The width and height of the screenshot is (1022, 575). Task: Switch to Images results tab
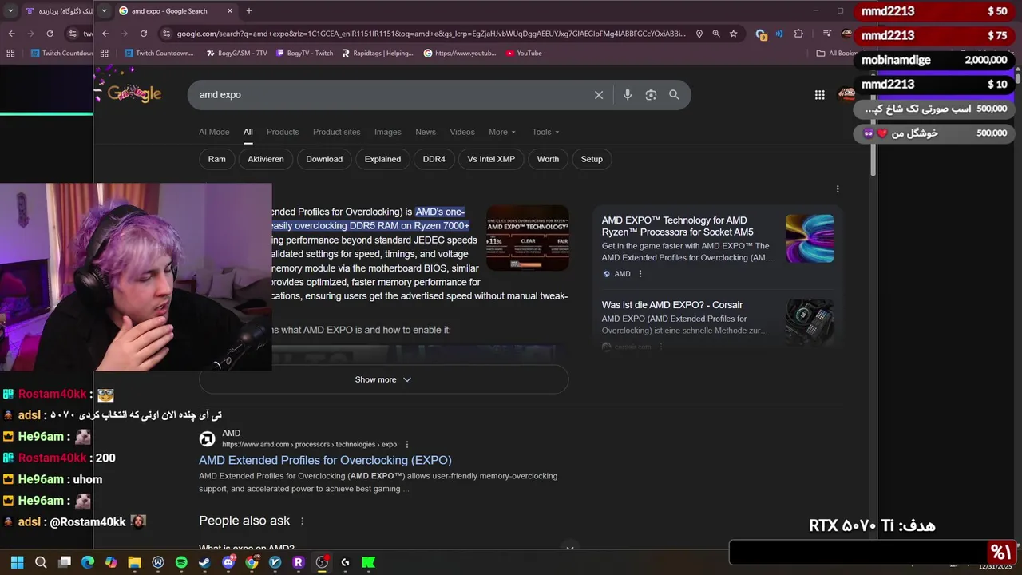(x=388, y=132)
